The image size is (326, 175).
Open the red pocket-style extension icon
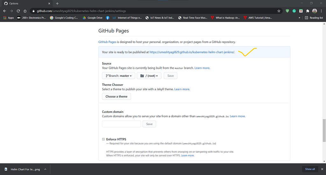301,11
